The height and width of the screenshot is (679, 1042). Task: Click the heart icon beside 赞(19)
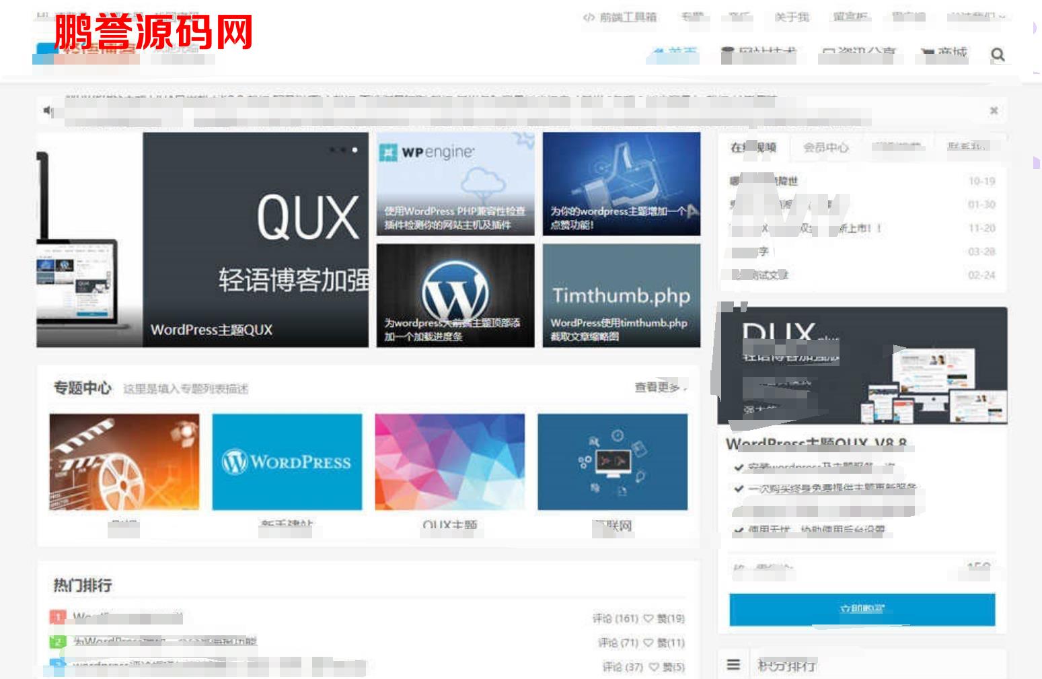pyautogui.click(x=648, y=618)
